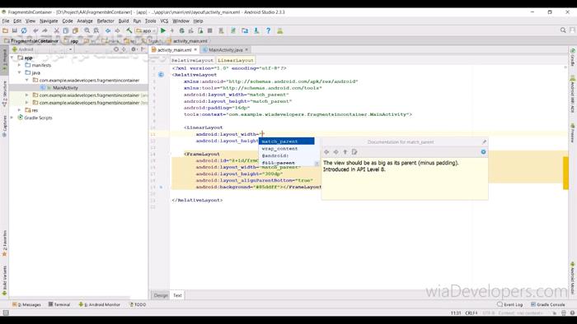
Task: Open the Tools menu
Action: pyautogui.click(x=150, y=21)
